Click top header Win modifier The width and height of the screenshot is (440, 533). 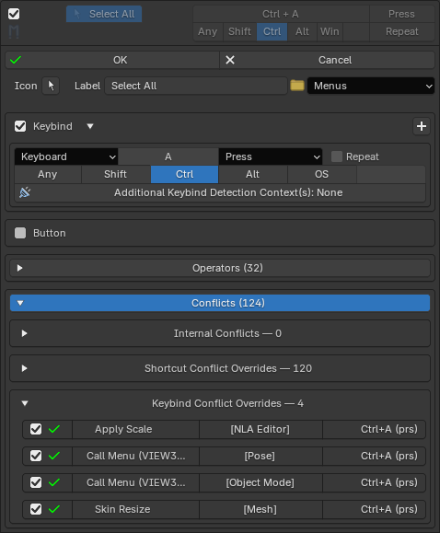330,31
